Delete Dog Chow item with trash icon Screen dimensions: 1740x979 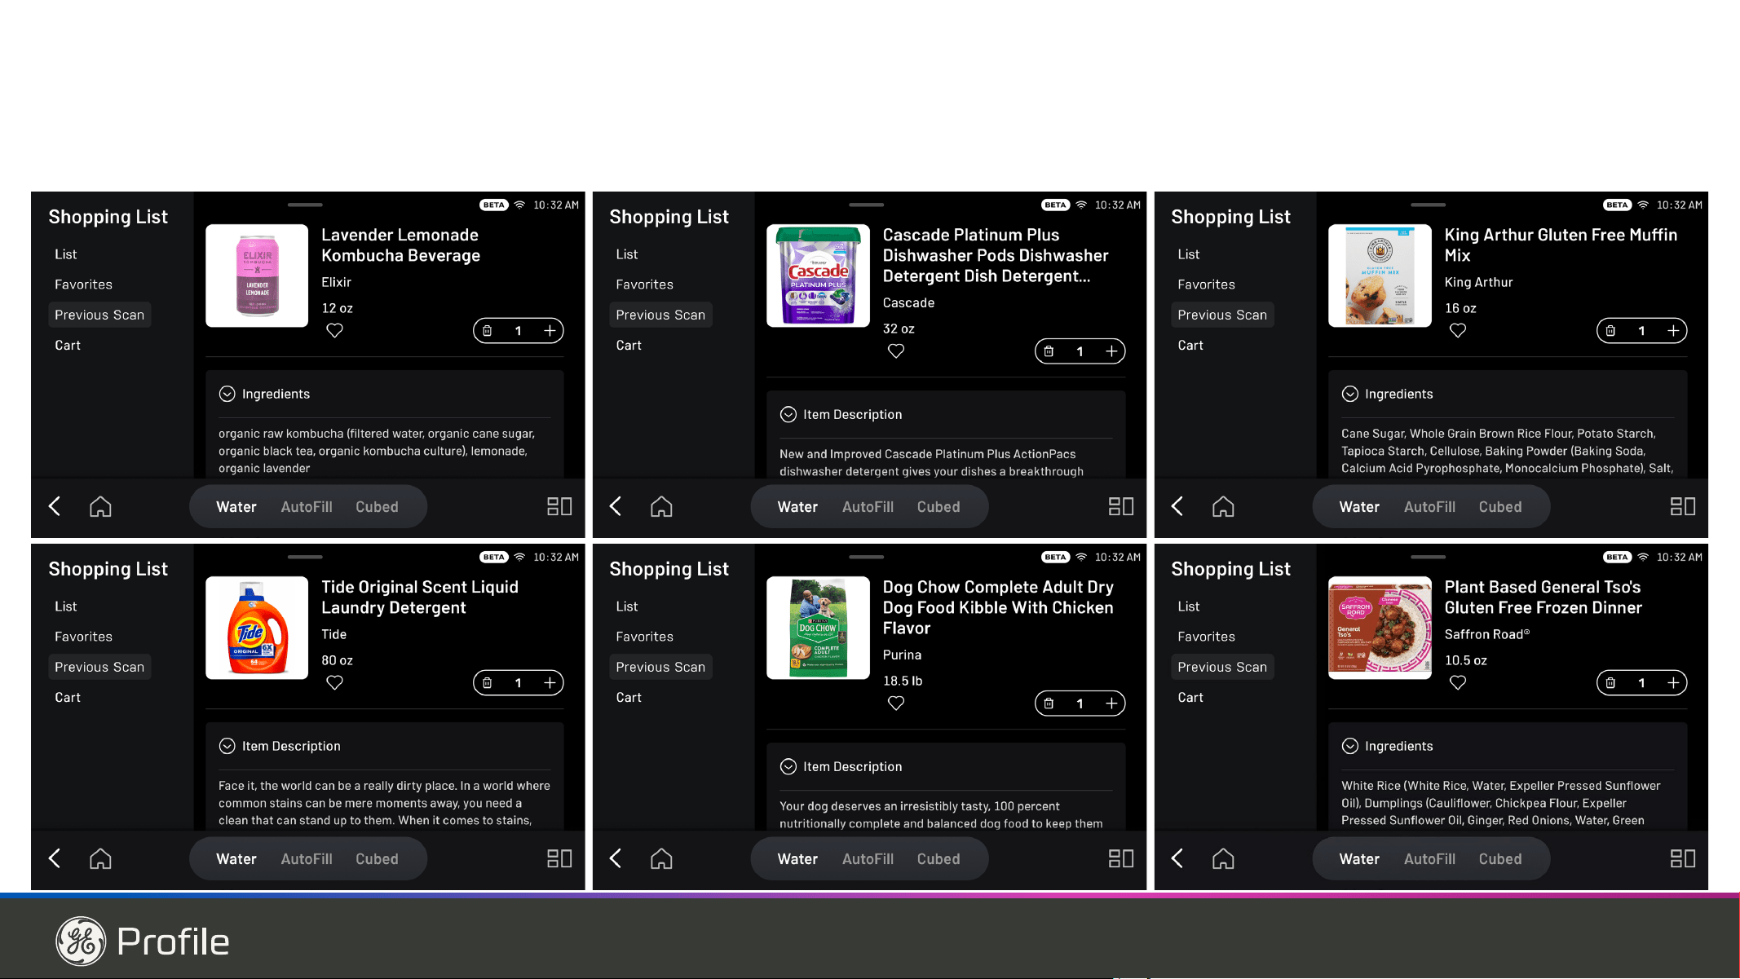[x=1049, y=703]
